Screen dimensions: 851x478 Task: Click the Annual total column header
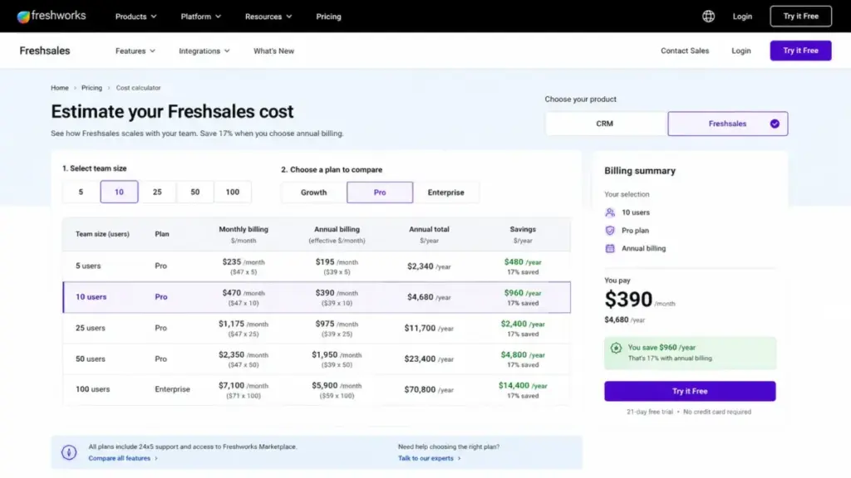point(429,234)
